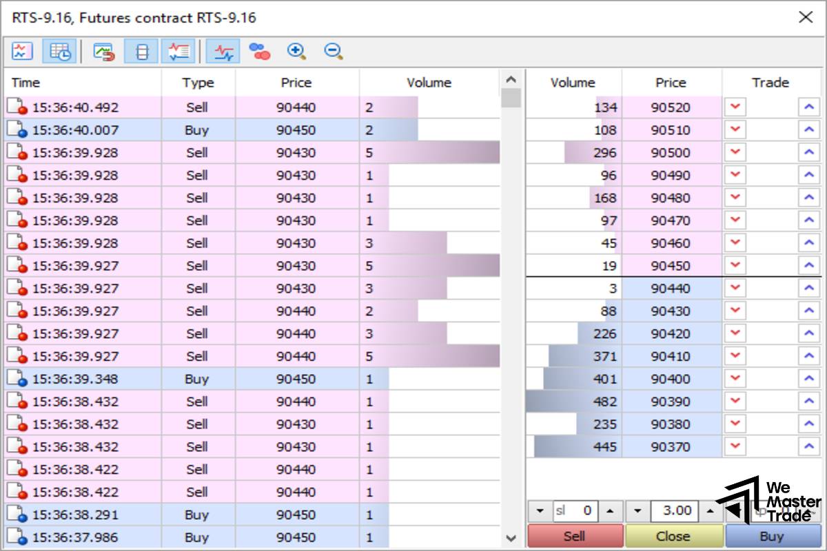Open the tick chart view from the toolbar

pyautogui.click(x=21, y=50)
